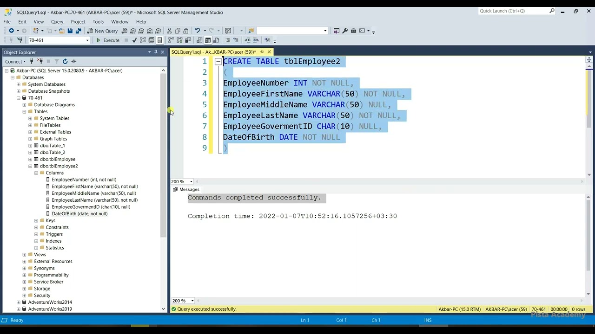Open the Connect dropdown in Object Explorer
This screenshot has width=595, height=334.
pos(15,61)
